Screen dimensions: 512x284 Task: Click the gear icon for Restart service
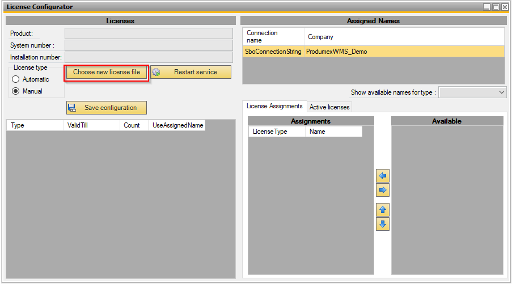click(156, 73)
